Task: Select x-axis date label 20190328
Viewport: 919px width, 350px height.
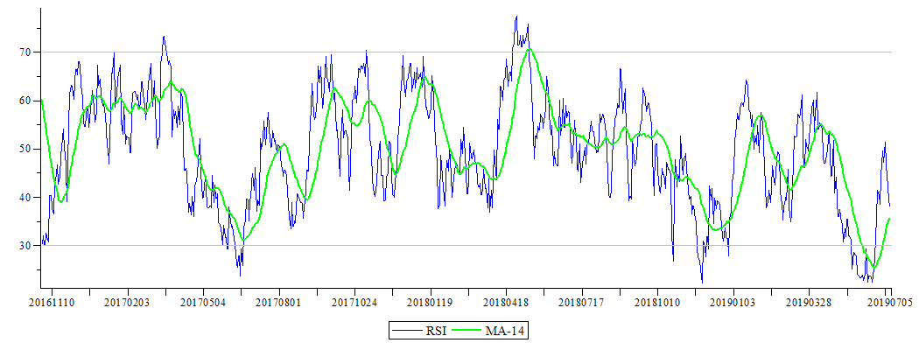Action: click(x=809, y=303)
